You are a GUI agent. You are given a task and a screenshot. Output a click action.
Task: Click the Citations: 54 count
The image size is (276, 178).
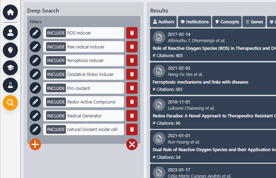pyautogui.click(x=166, y=157)
